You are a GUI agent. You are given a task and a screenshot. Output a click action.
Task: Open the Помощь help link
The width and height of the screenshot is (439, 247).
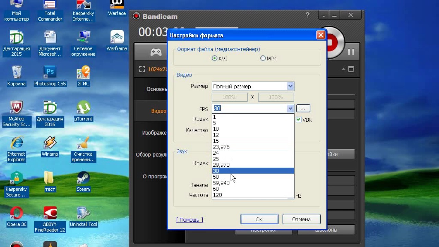tap(190, 220)
